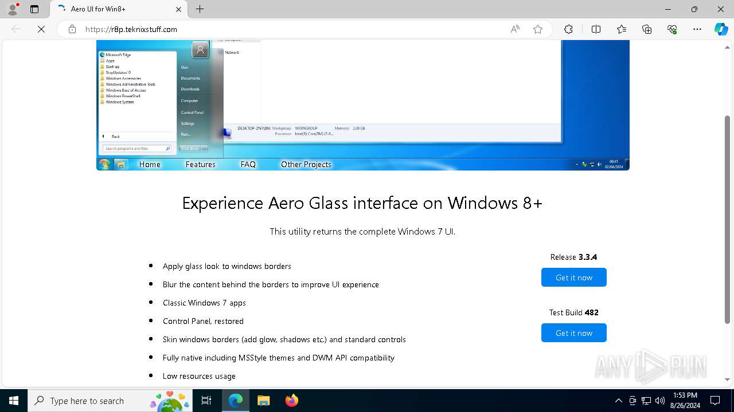Open Collections
This screenshot has height=412, width=734.
(647, 29)
